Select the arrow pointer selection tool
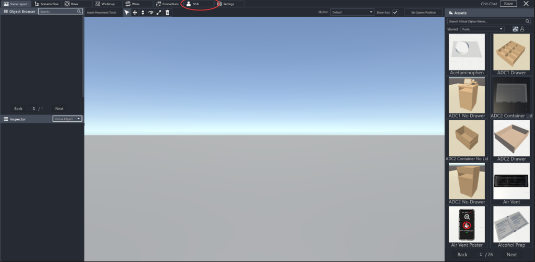535x262 pixels. tap(127, 13)
